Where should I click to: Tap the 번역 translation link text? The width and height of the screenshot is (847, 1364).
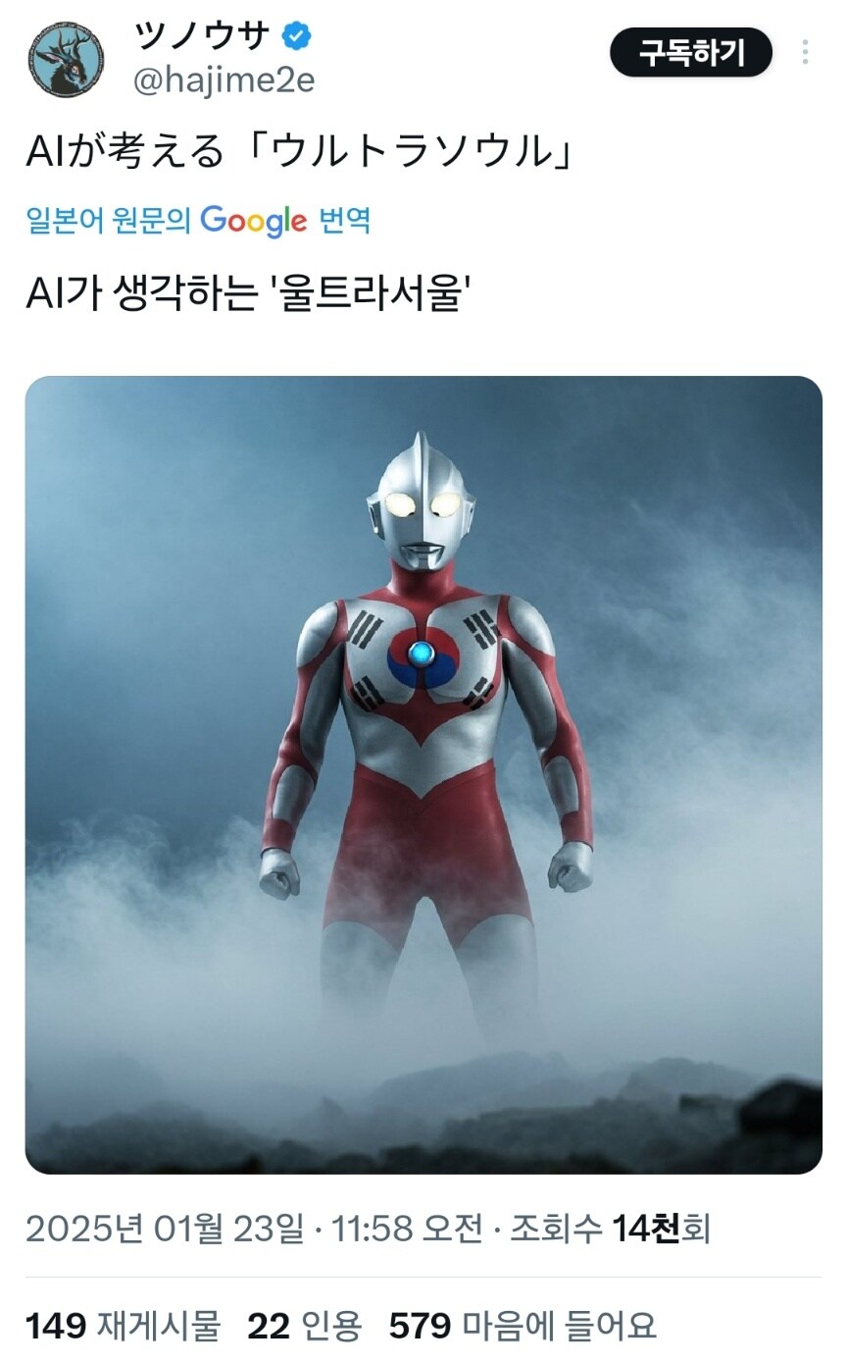344,220
